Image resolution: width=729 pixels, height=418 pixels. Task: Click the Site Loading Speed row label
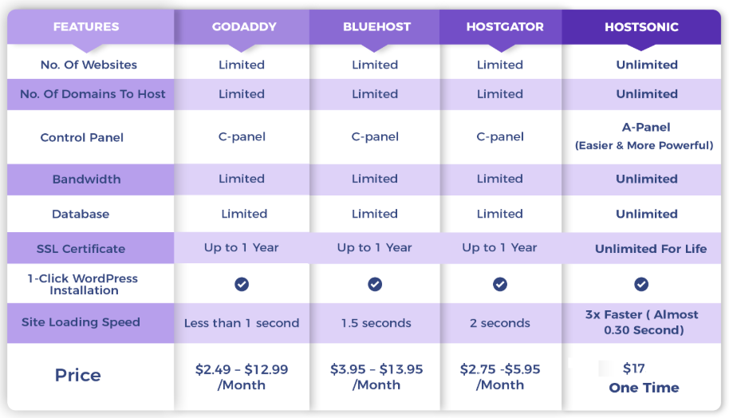pyautogui.click(x=81, y=322)
